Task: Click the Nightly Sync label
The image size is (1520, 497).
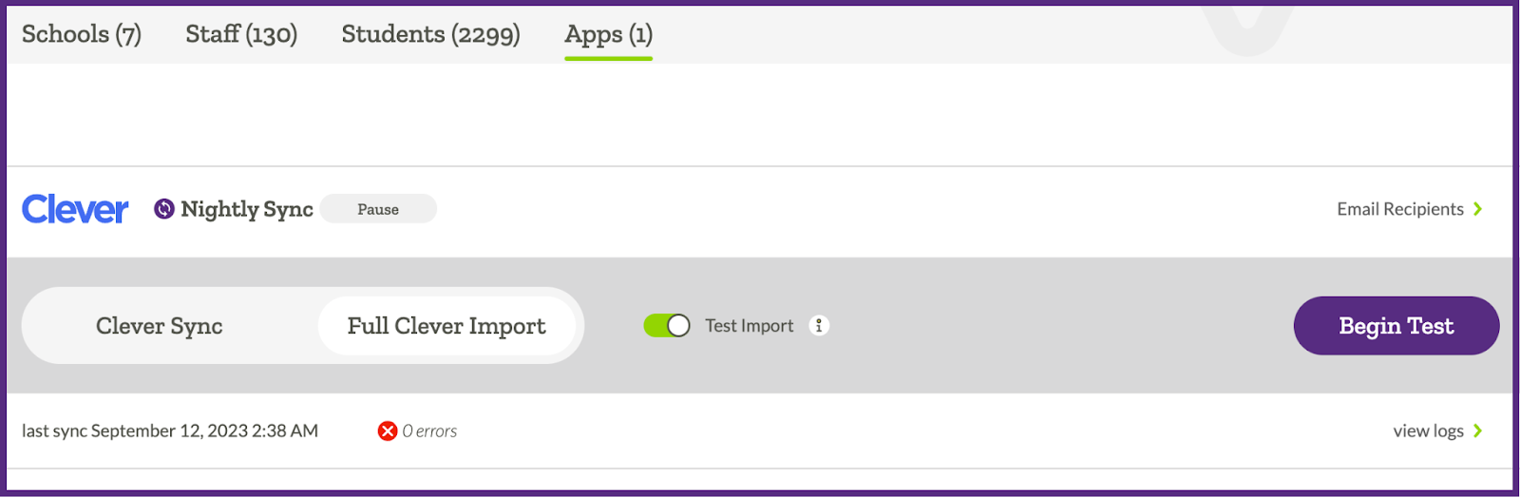Action: click(x=247, y=209)
